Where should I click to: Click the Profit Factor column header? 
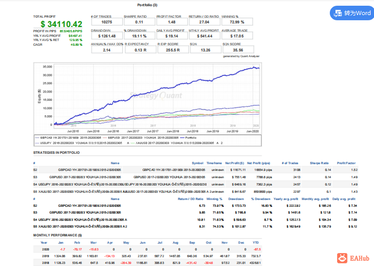pyautogui.click(x=346, y=163)
